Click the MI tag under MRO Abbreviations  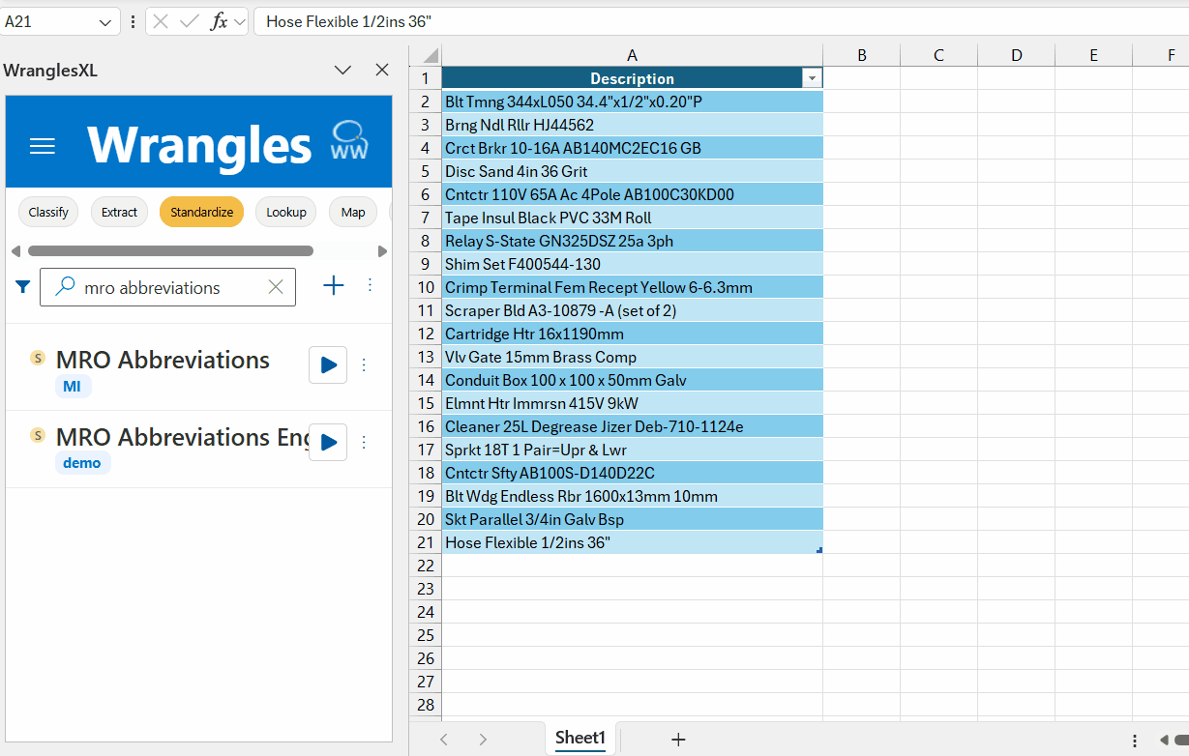(x=72, y=387)
